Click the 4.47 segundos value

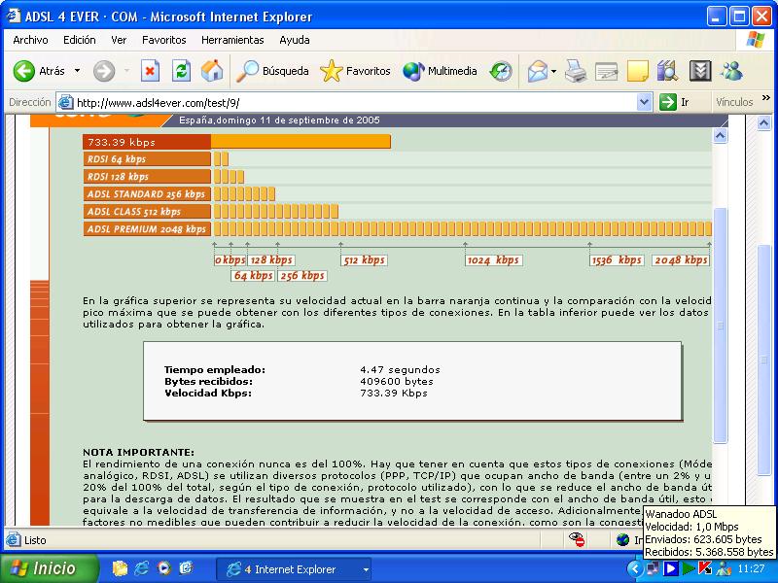[400, 370]
